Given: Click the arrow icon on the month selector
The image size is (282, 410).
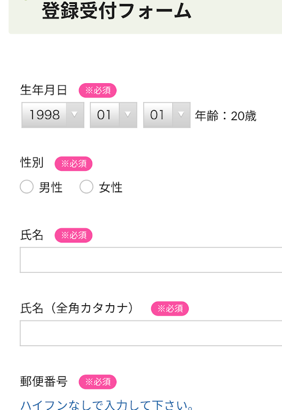Looking at the screenshot, I should 128,115.
